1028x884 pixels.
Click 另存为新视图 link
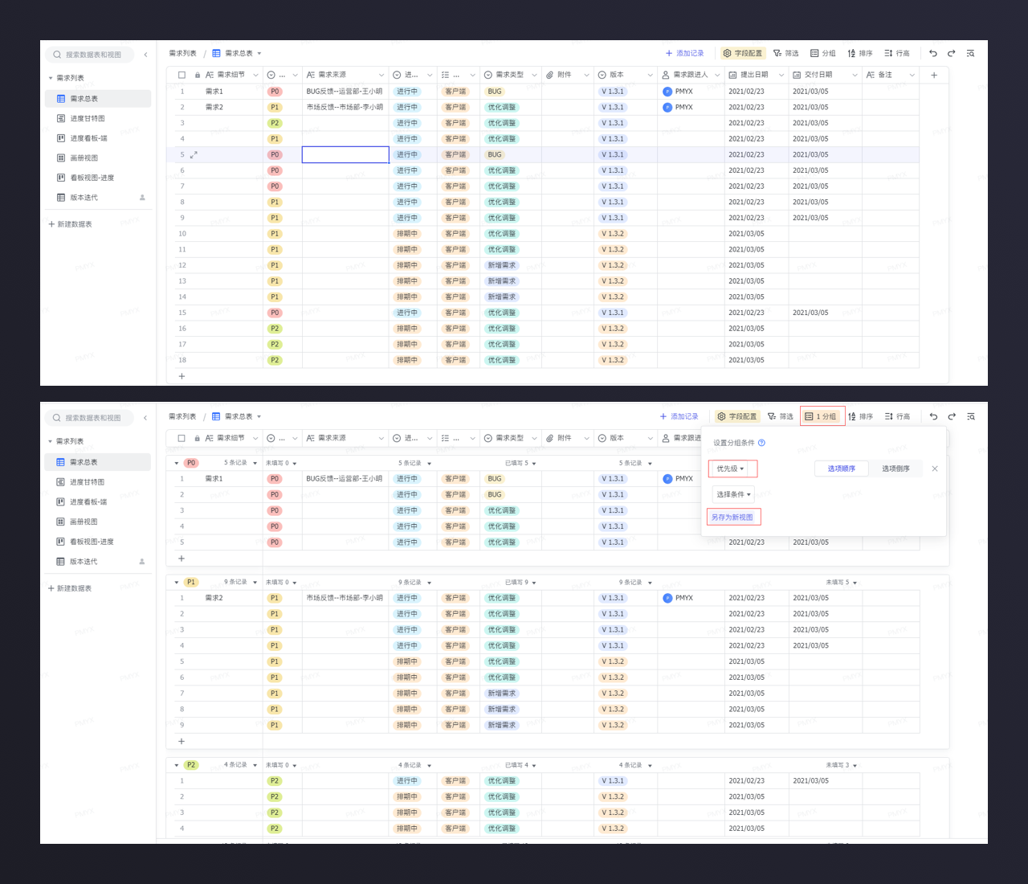pyautogui.click(x=732, y=517)
